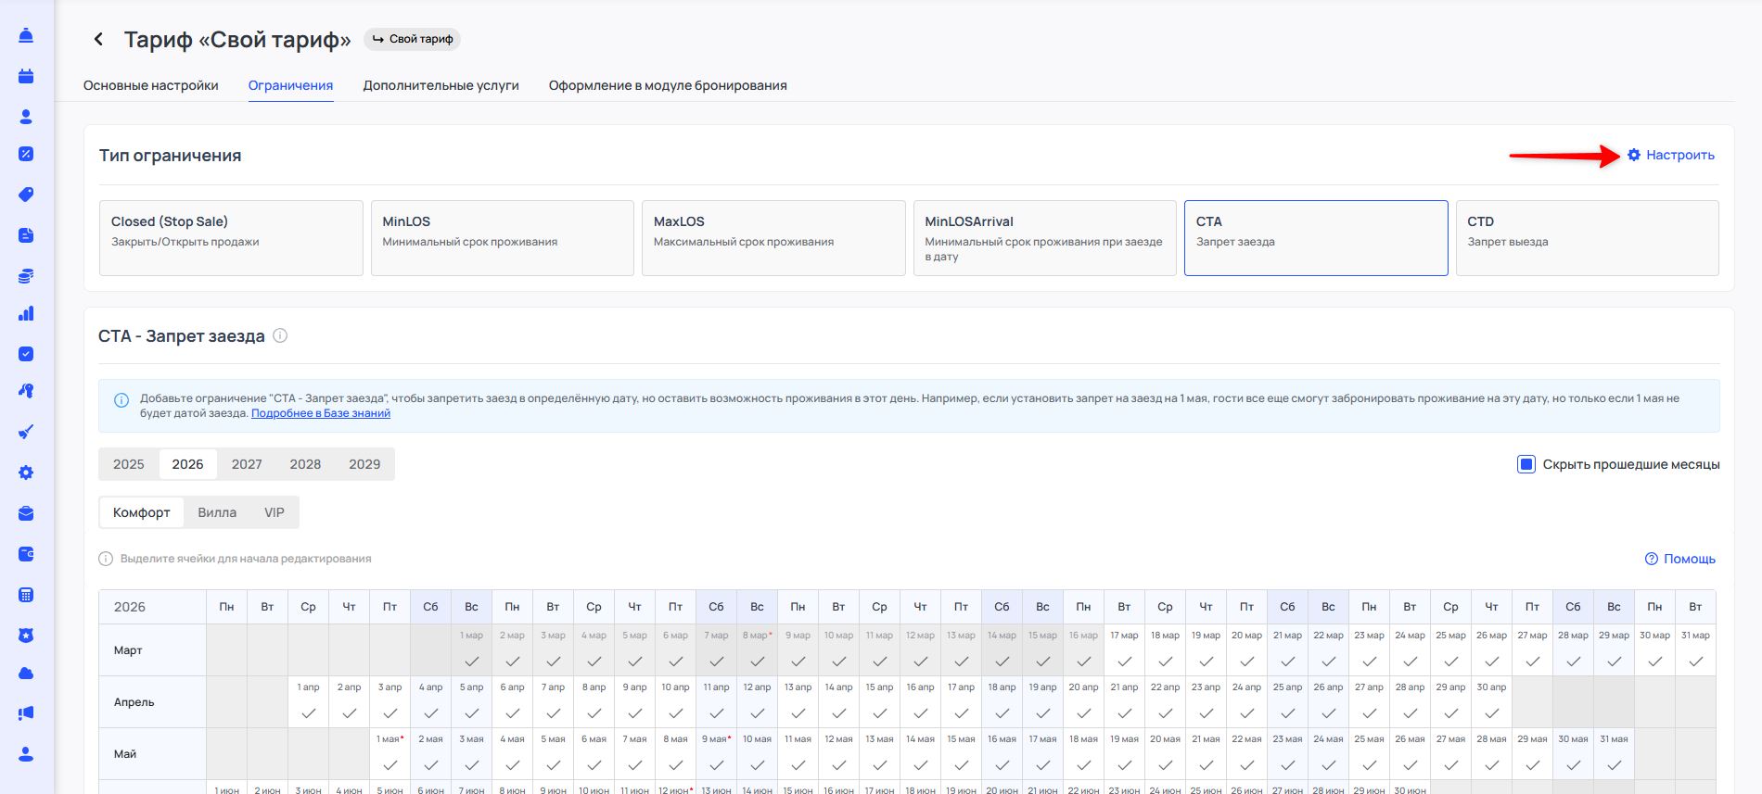Select the Вилла room category tab

tap(217, 512)
